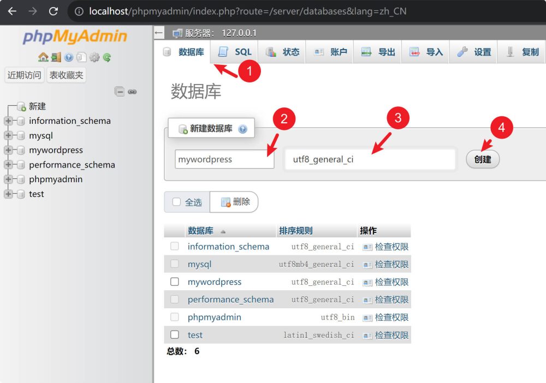Click the browser address bar URL
Screen dimensions: 546x383
247,11
